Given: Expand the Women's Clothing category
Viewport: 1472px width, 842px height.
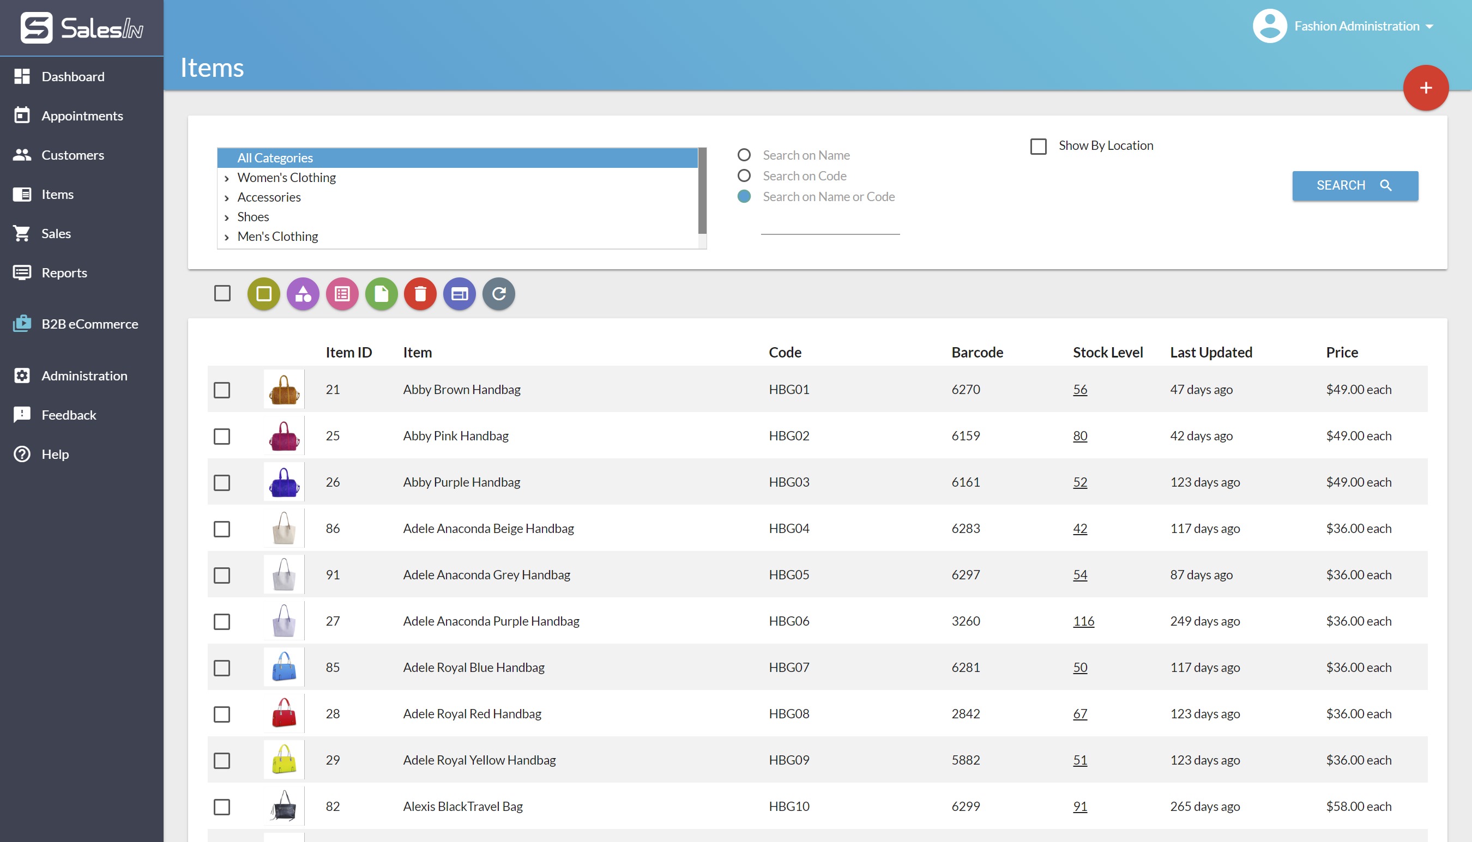Looking at the screenshot, I should (227, 178).
